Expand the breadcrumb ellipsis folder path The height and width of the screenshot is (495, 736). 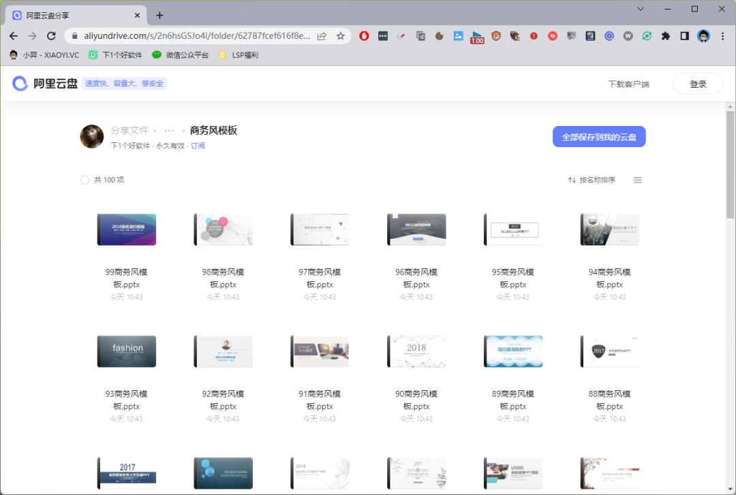pyautogui.click(x=169, y=131)
